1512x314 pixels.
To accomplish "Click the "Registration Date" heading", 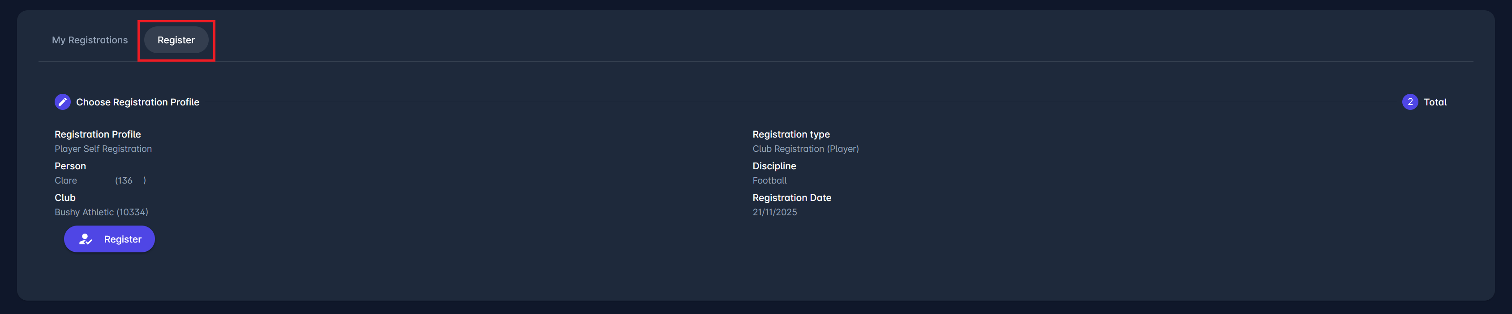I will point(792,197).
